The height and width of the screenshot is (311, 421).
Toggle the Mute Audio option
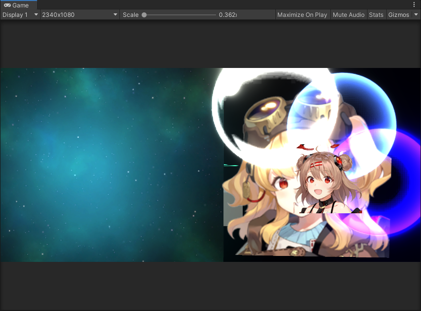pos(349,15)
